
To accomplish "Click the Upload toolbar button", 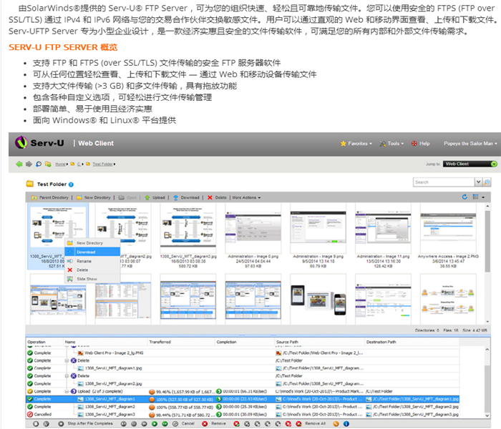I will pyautogui.click(x=155, y=197).
